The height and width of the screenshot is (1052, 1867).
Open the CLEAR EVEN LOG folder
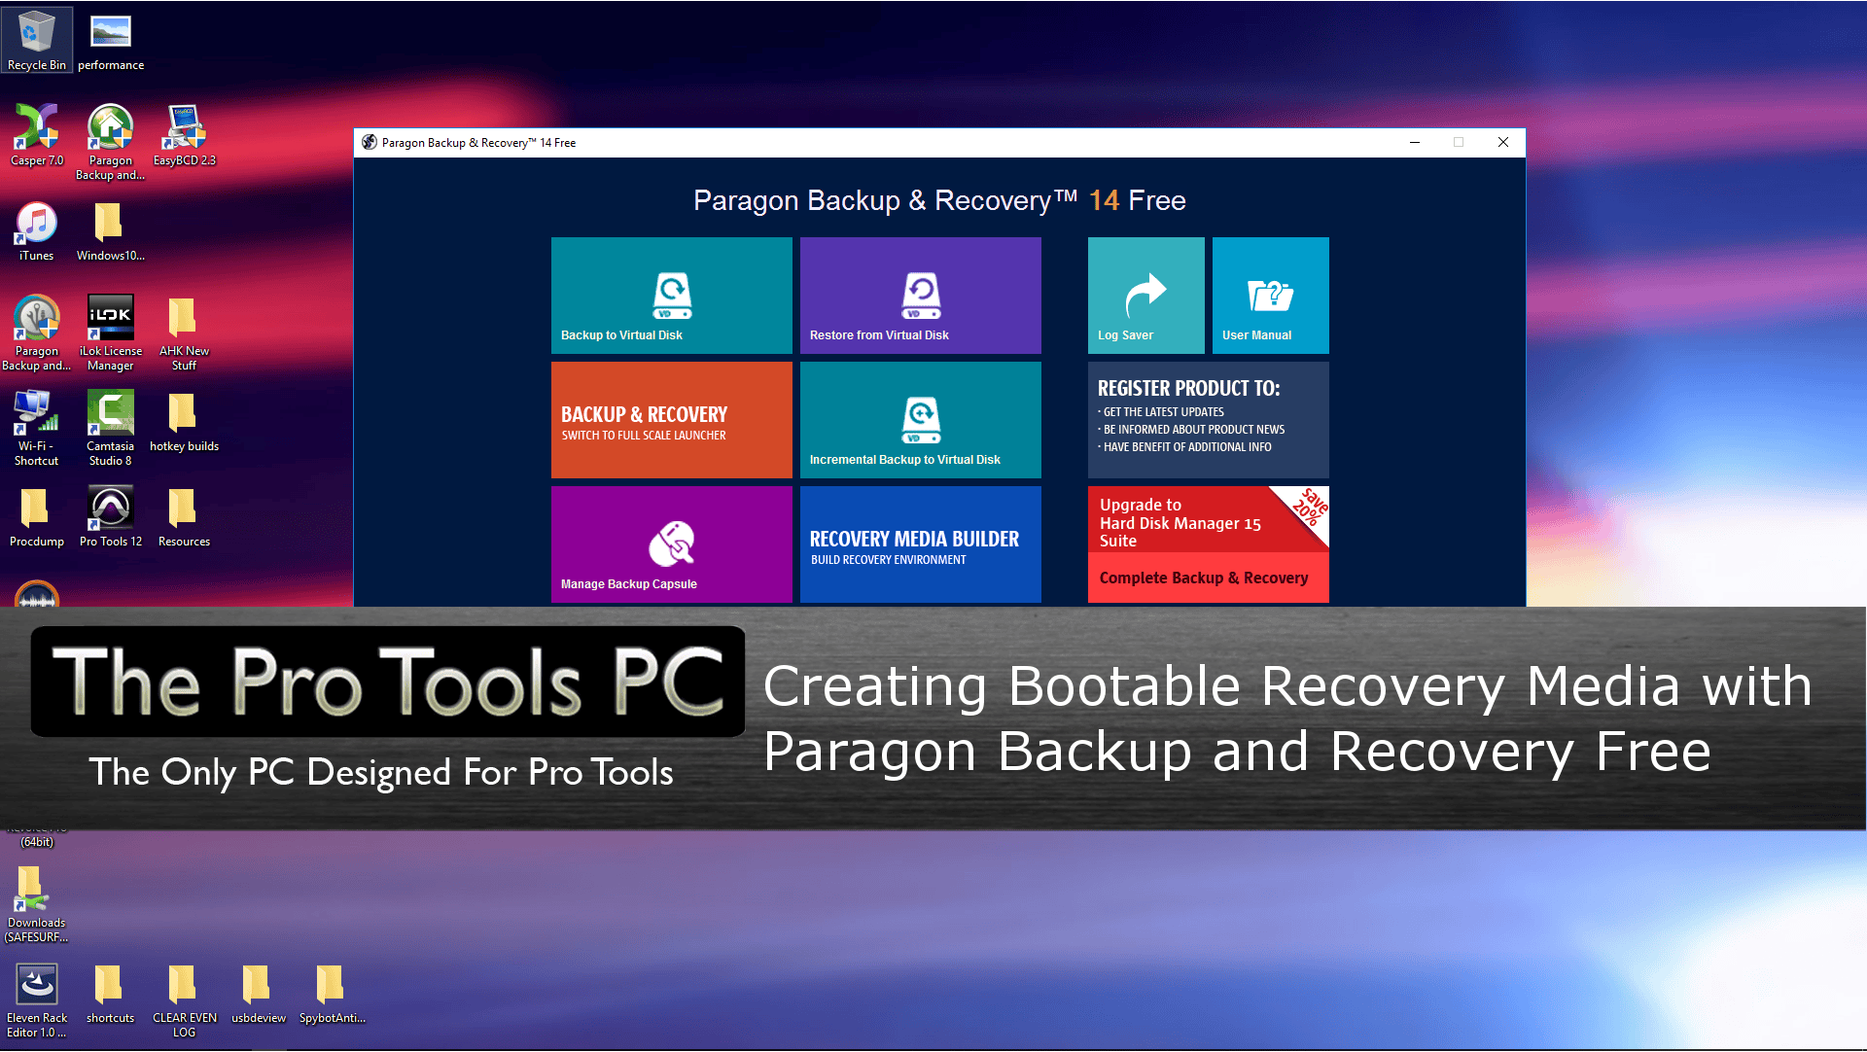point(185,999)
